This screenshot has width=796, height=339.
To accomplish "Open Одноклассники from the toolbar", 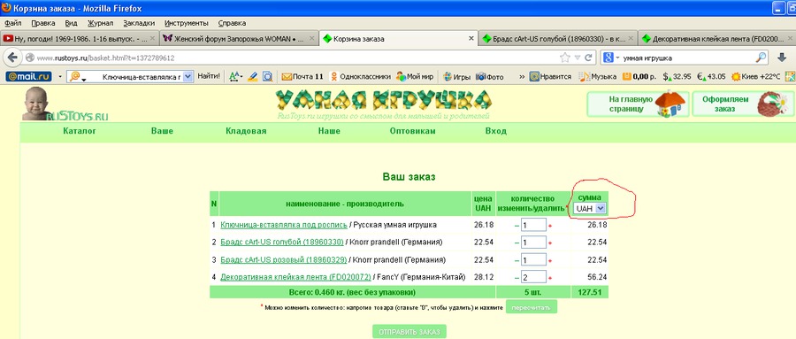I will (x=361, y=77).
